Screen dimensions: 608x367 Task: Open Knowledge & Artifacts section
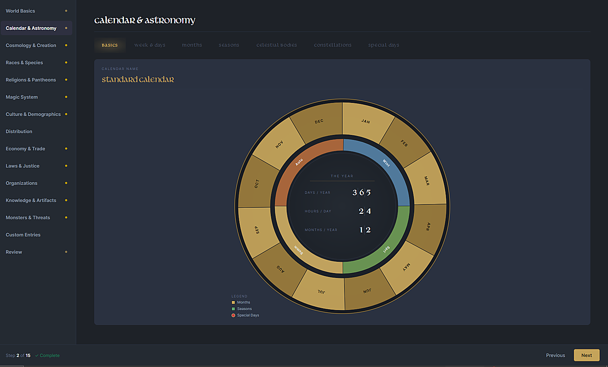(36, 201)
